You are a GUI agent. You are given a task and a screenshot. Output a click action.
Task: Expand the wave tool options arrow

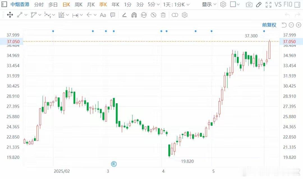[54, 15]
